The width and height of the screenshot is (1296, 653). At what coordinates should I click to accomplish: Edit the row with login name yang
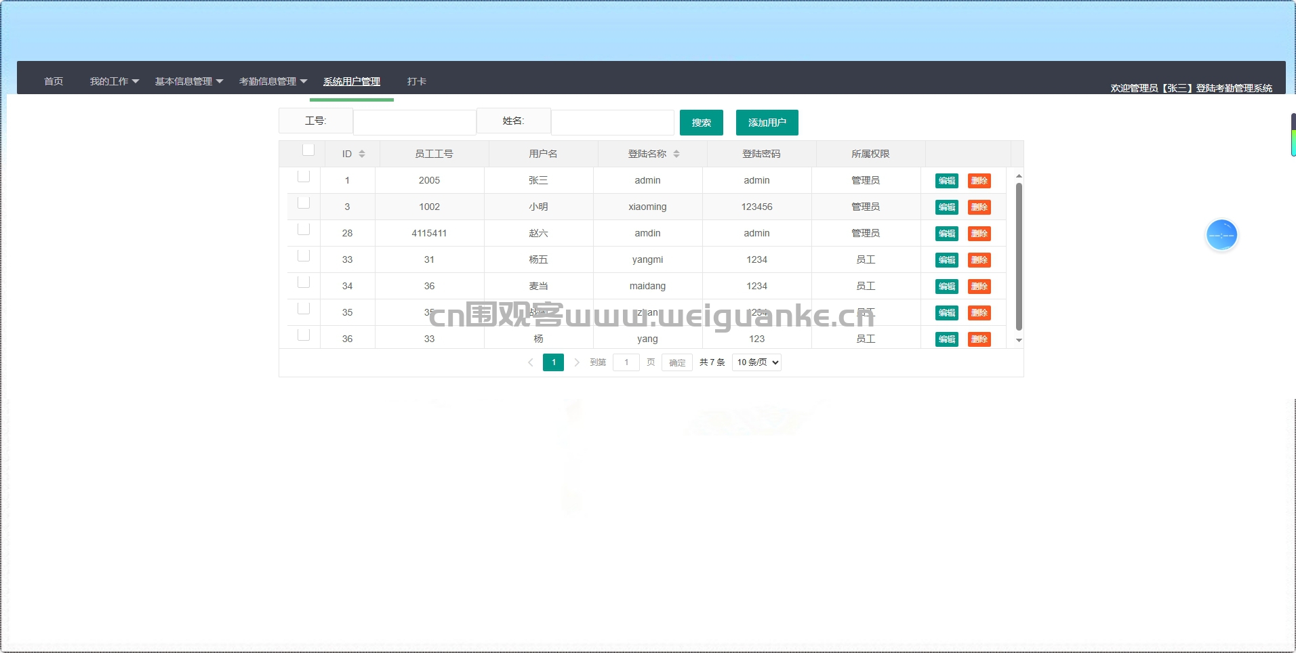947,339
